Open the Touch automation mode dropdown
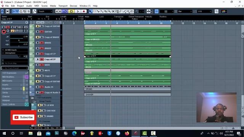Image resolution: width=244 pixels, height=137 pixels. tap(45, 11)
